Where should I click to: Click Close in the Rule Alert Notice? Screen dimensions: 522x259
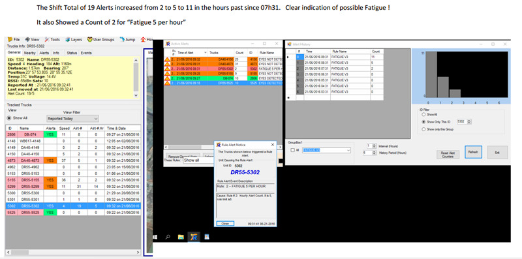coord(224,223)
